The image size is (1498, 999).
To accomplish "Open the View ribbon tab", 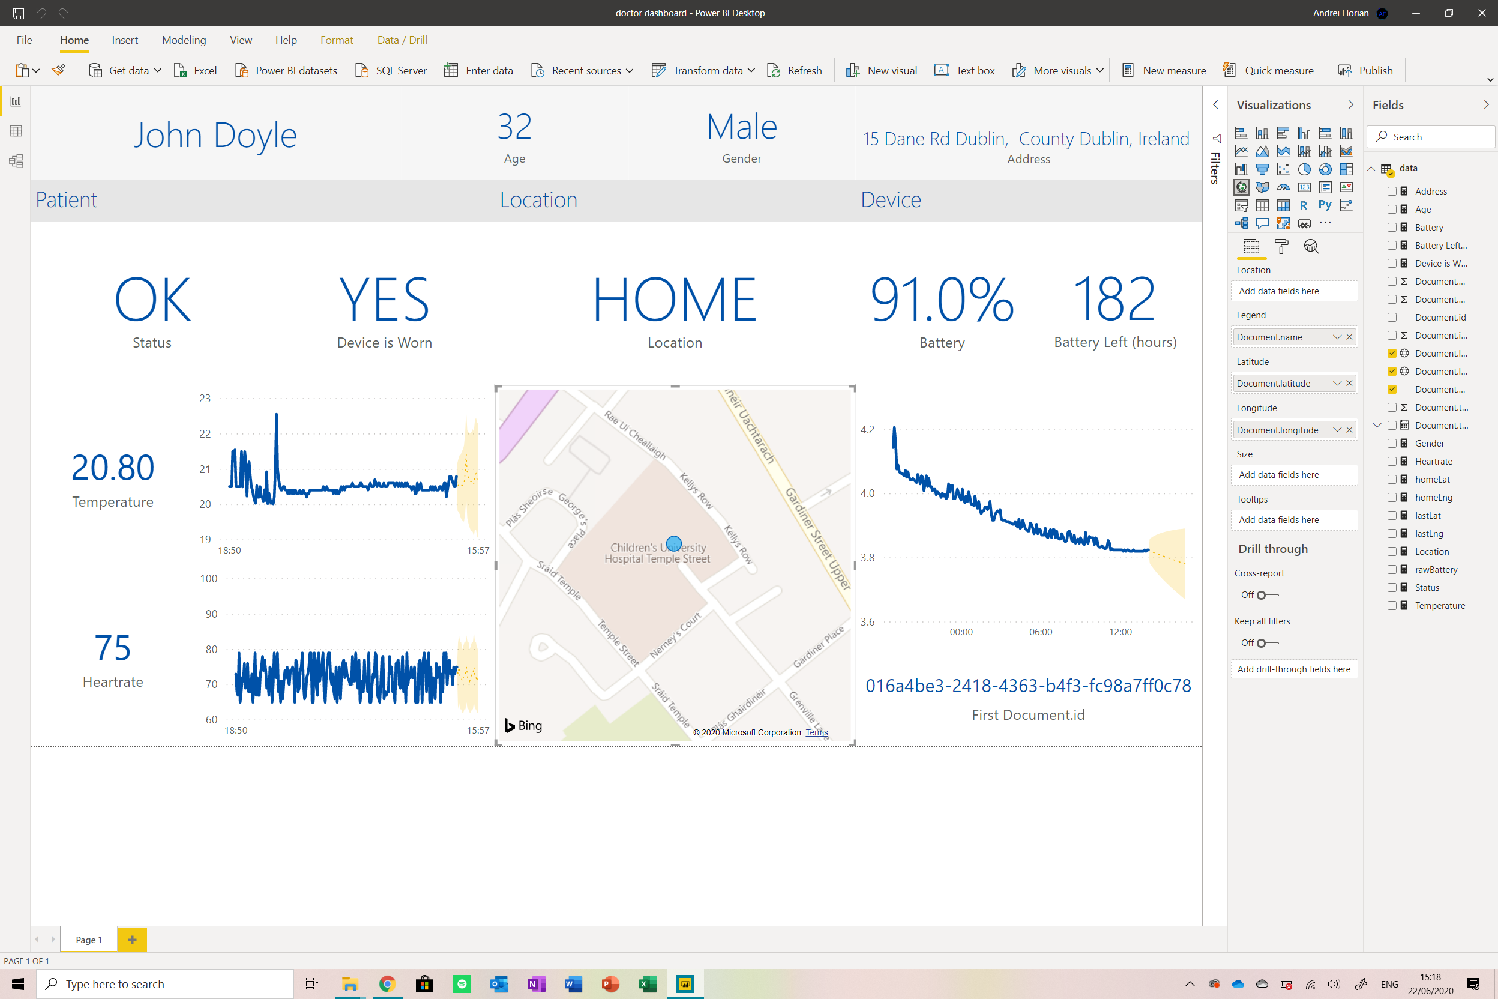I will tap(241, 40).
